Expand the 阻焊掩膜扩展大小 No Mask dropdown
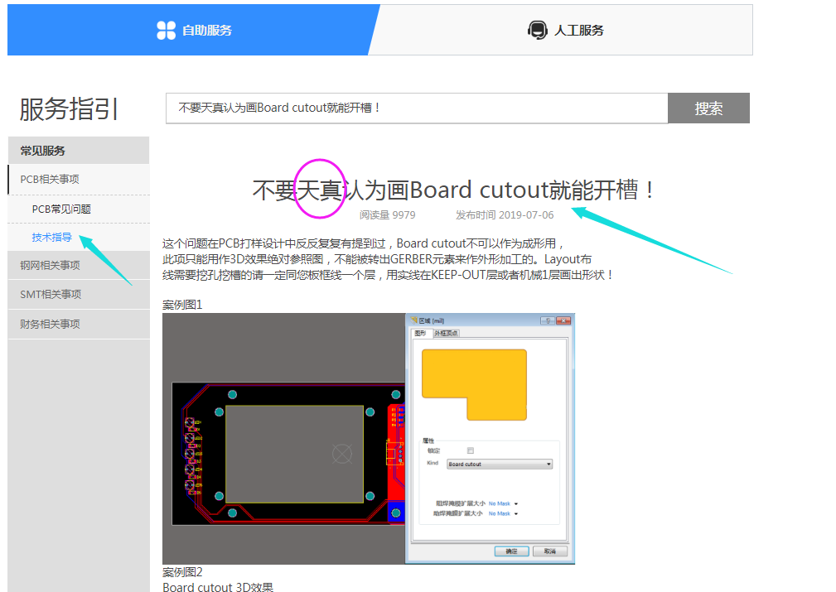 pos(516,503)
